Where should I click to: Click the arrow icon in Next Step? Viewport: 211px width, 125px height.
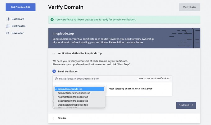pyautogui.click(x=192, y=105)
